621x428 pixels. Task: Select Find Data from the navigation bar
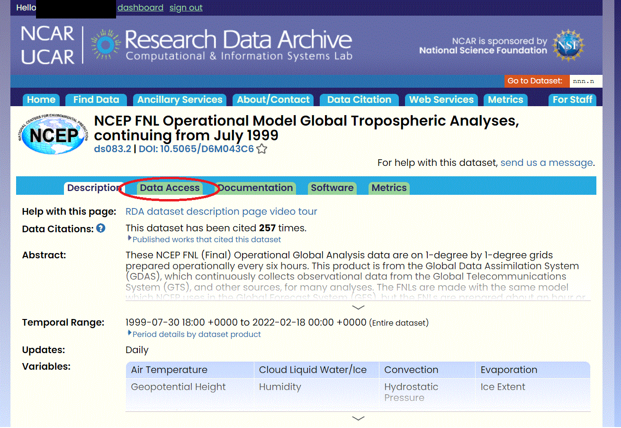96,100
